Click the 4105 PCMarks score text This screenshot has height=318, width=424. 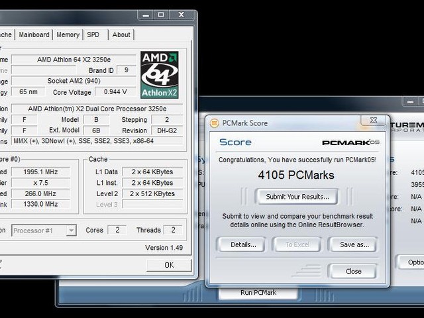pyautogui.click(x=296, y=175)
